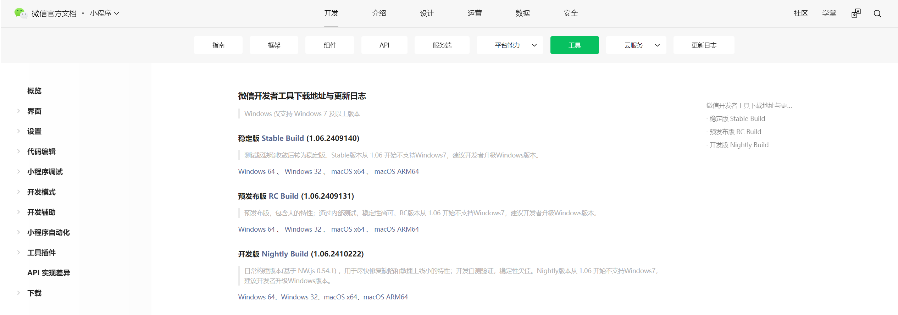Viewport: 898px width, 315px height.
Task: Click the Stable version number (1.06.2409140)
Action: (333, 138)
